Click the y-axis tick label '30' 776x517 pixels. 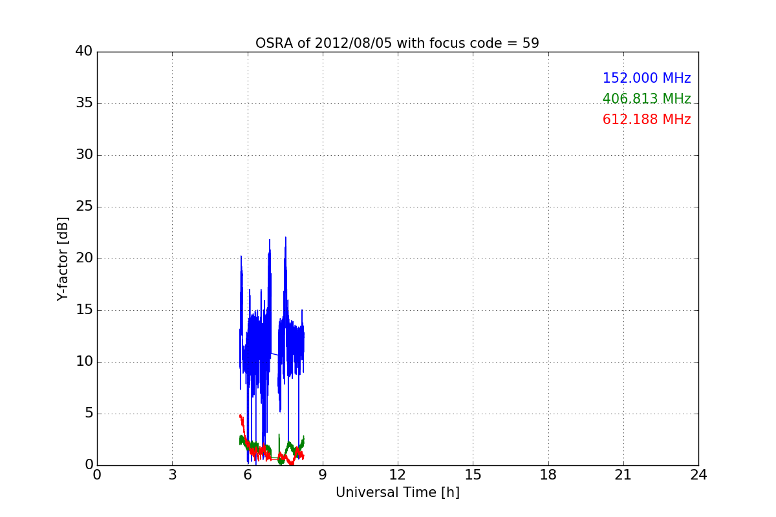(84, 155)
